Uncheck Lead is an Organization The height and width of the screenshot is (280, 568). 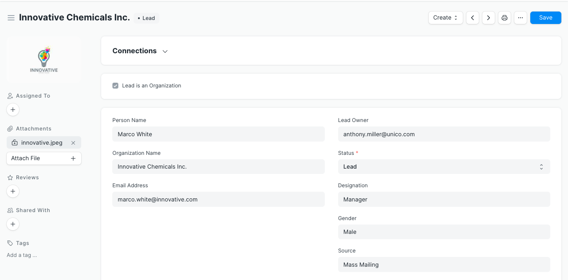115,86
